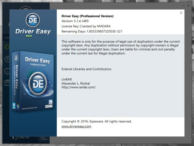Screen dimensions: 194x146
Task: Click the green PRO badge
Action: [x=29, y=36]
